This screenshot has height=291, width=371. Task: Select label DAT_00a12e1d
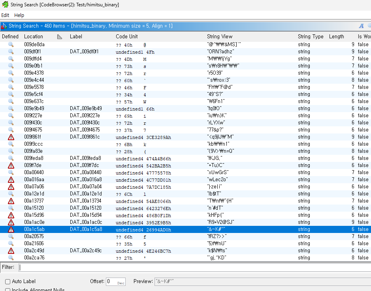85,193
